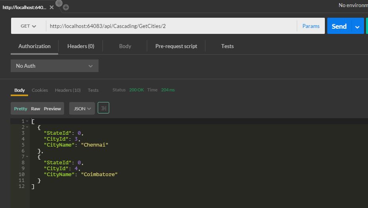Click the Send button
This screenshot has width=368, height=208.
339,26
